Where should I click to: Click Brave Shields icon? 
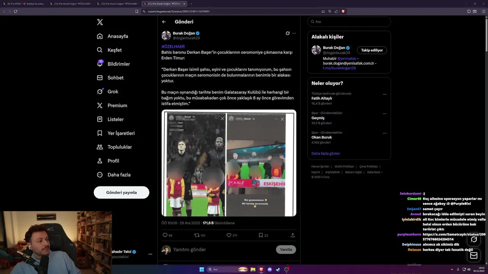(343, 11)
